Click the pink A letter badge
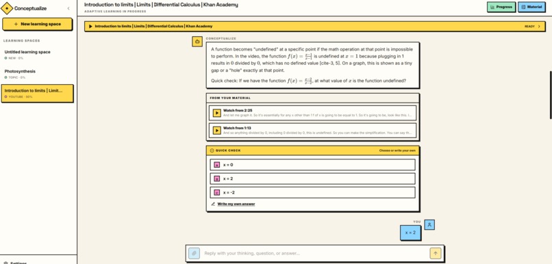 217,165
